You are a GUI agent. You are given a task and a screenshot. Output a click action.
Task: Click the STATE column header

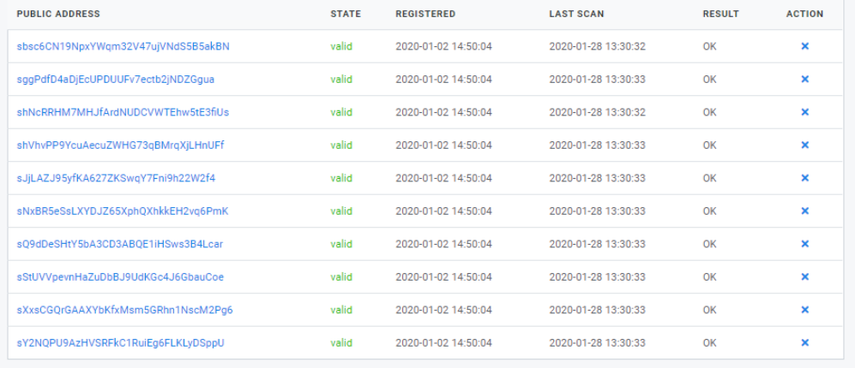[x=346, y=15]
